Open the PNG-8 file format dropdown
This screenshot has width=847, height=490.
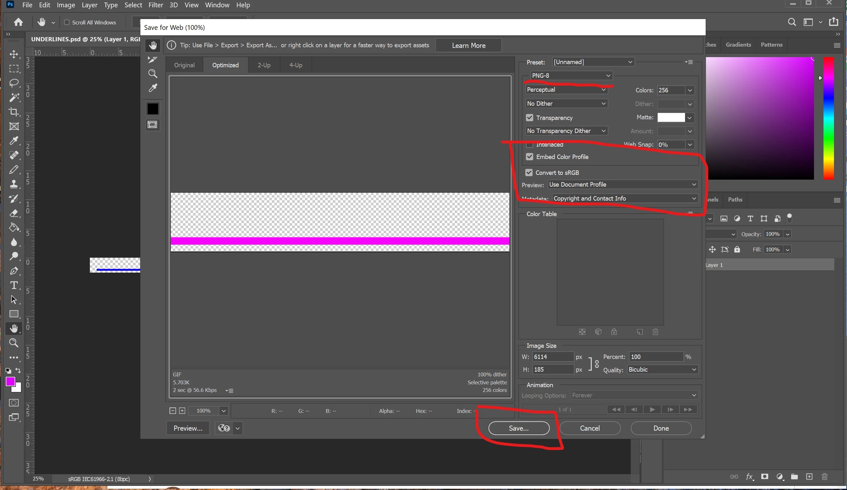pyautogui.click(x=571, y=76)
